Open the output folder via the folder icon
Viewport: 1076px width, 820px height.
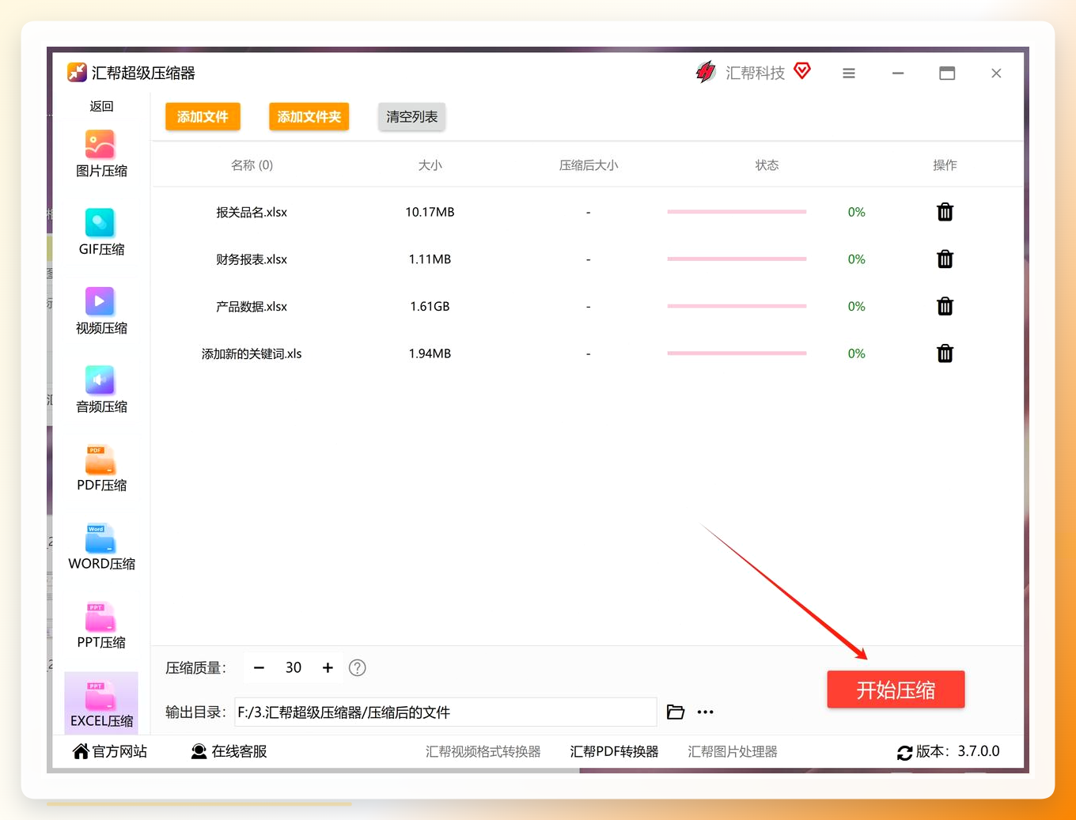(676, 712)
